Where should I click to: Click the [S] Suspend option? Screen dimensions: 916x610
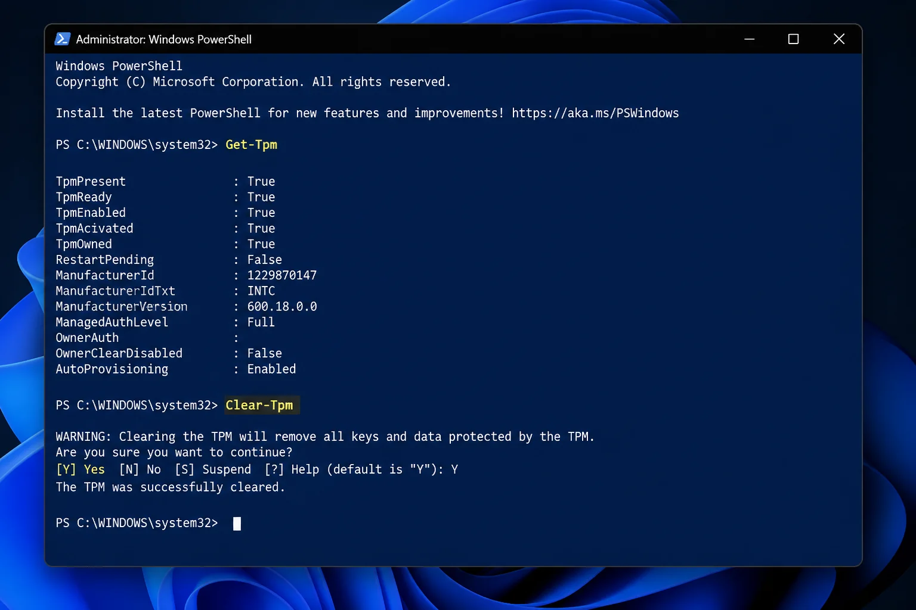click(x=213, y=469)
